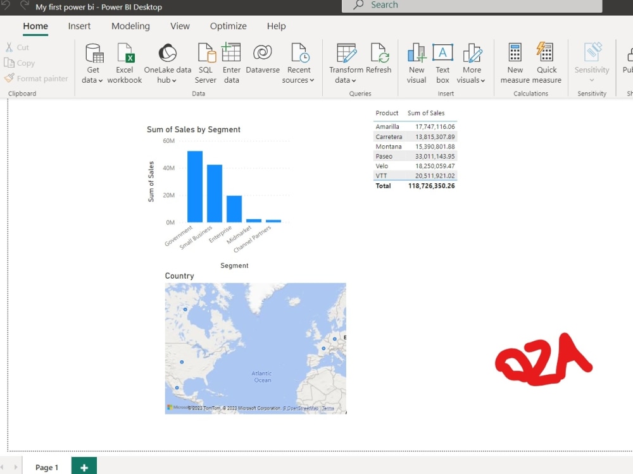Expand the Transform data dropdown arrow
The height and width of the screenshot is (474, 633).
point(354,81)
